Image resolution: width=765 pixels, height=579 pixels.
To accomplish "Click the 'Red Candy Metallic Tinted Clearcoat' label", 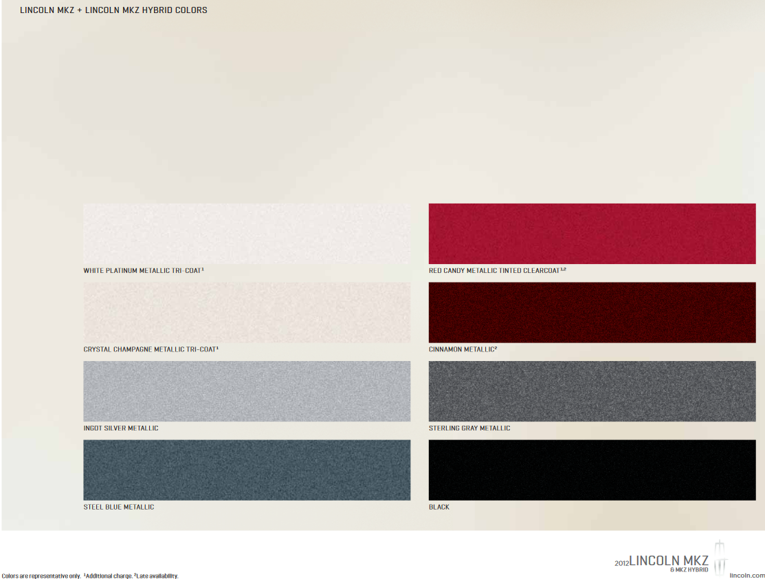I will point(497,270).
